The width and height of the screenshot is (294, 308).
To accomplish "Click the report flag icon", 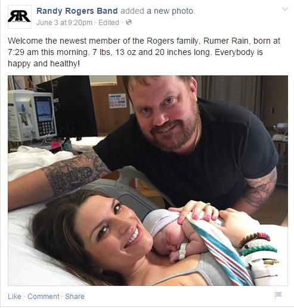I will (278, 295).
